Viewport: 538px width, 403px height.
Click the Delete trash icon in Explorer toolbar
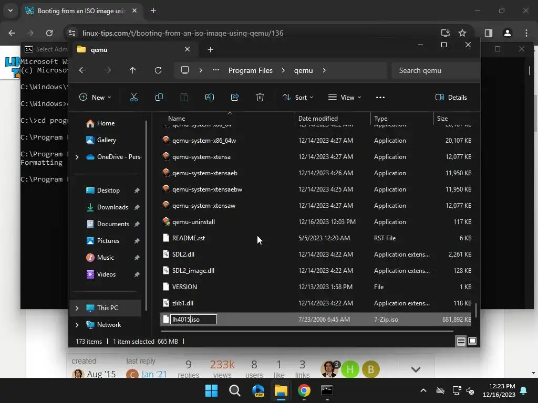260,97
